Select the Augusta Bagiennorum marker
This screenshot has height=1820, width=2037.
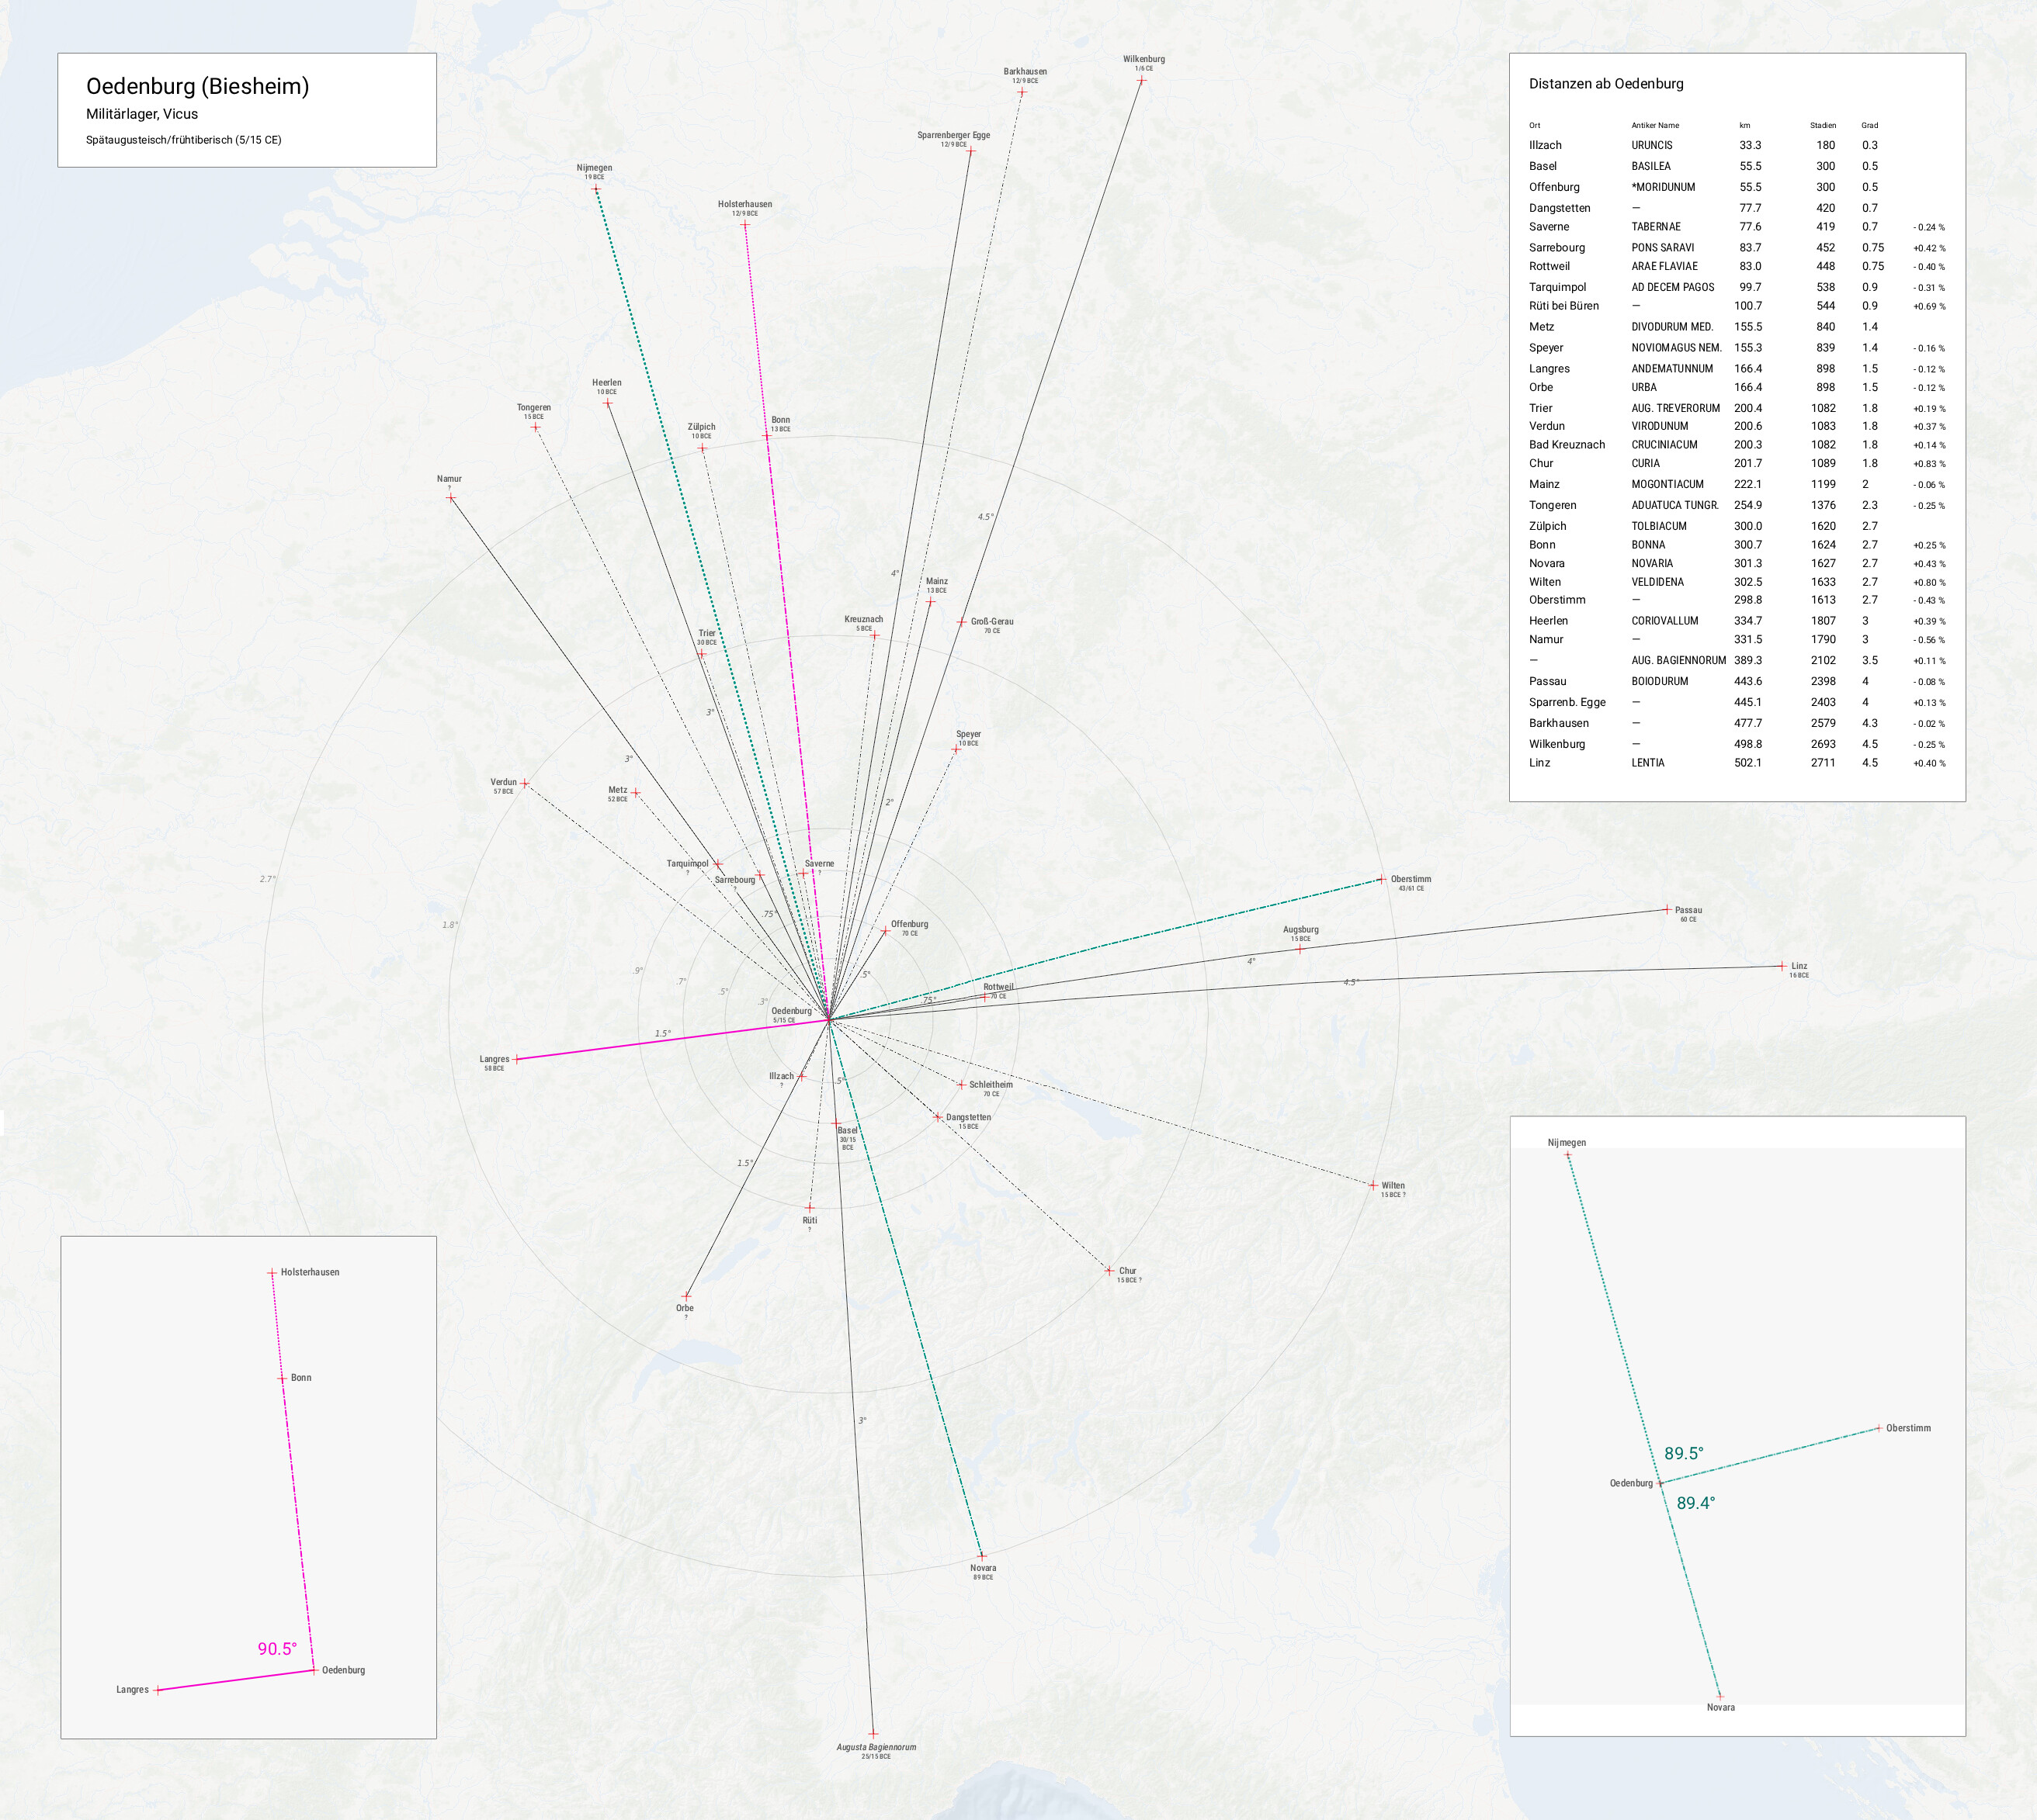(873, 1733)
